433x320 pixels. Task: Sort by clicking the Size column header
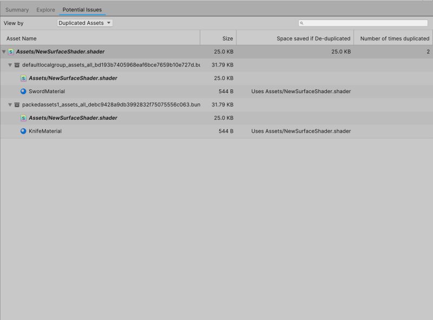pyautogui.click(x=227, y=38)
